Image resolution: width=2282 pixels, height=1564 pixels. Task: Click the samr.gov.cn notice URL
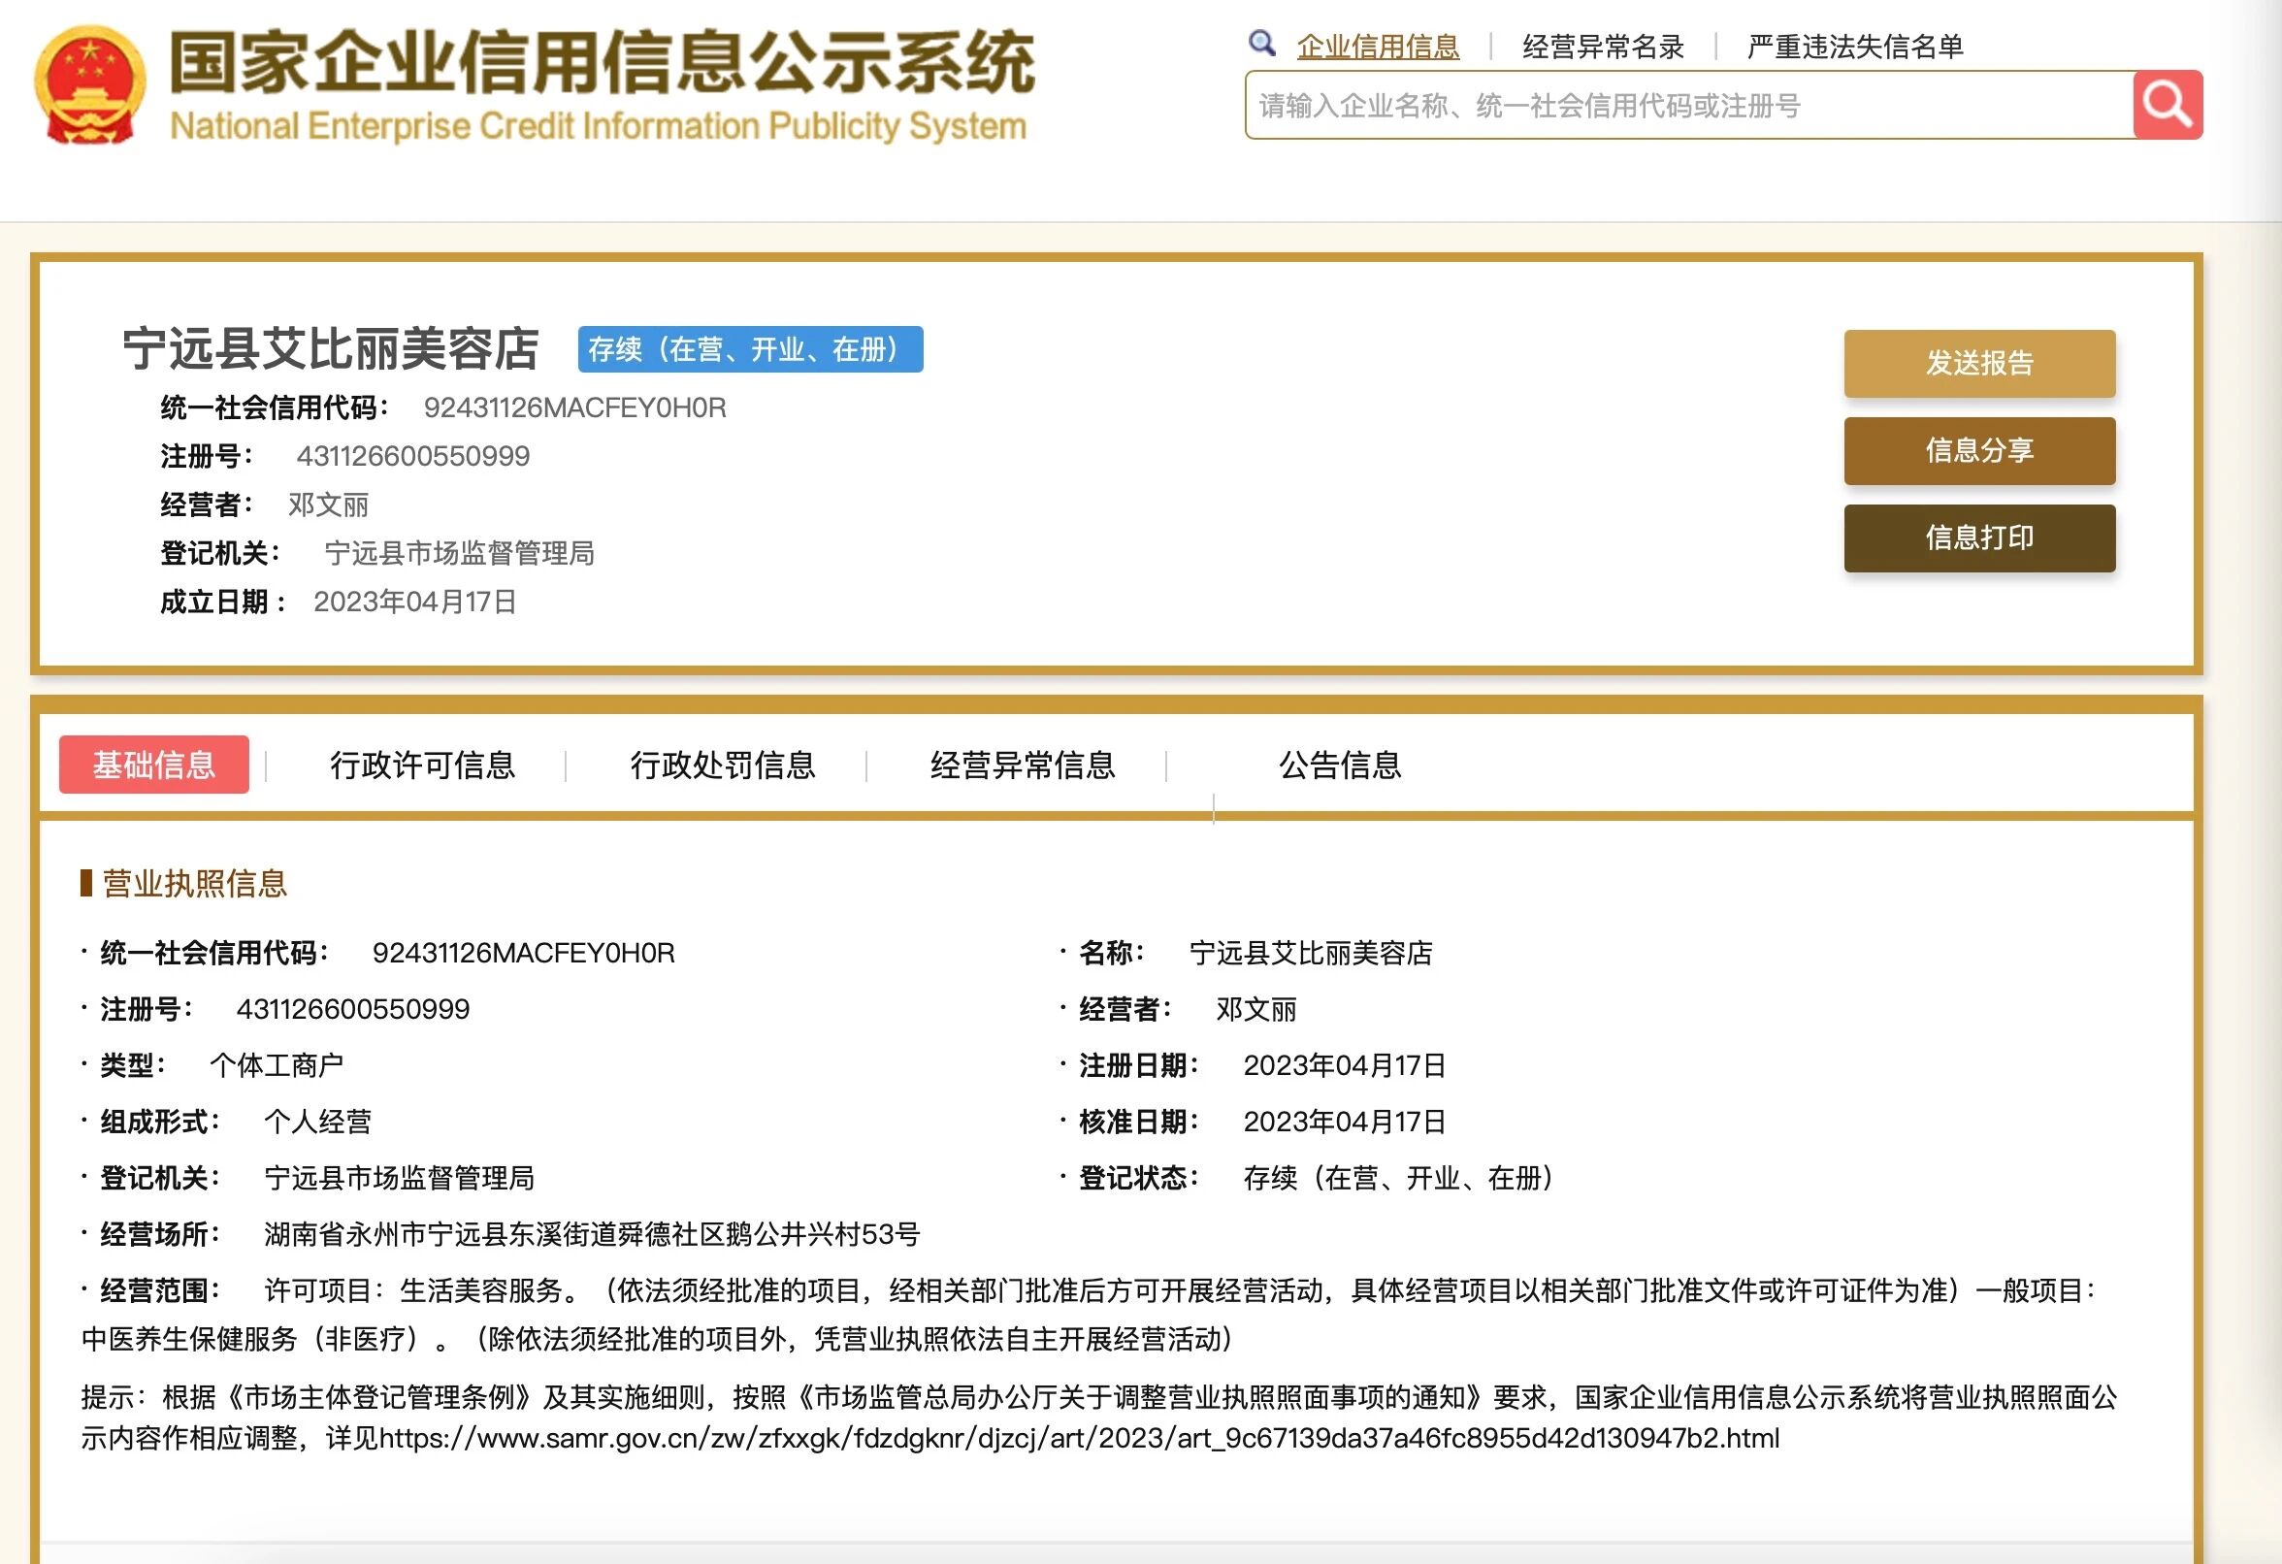point(1078,1438)
